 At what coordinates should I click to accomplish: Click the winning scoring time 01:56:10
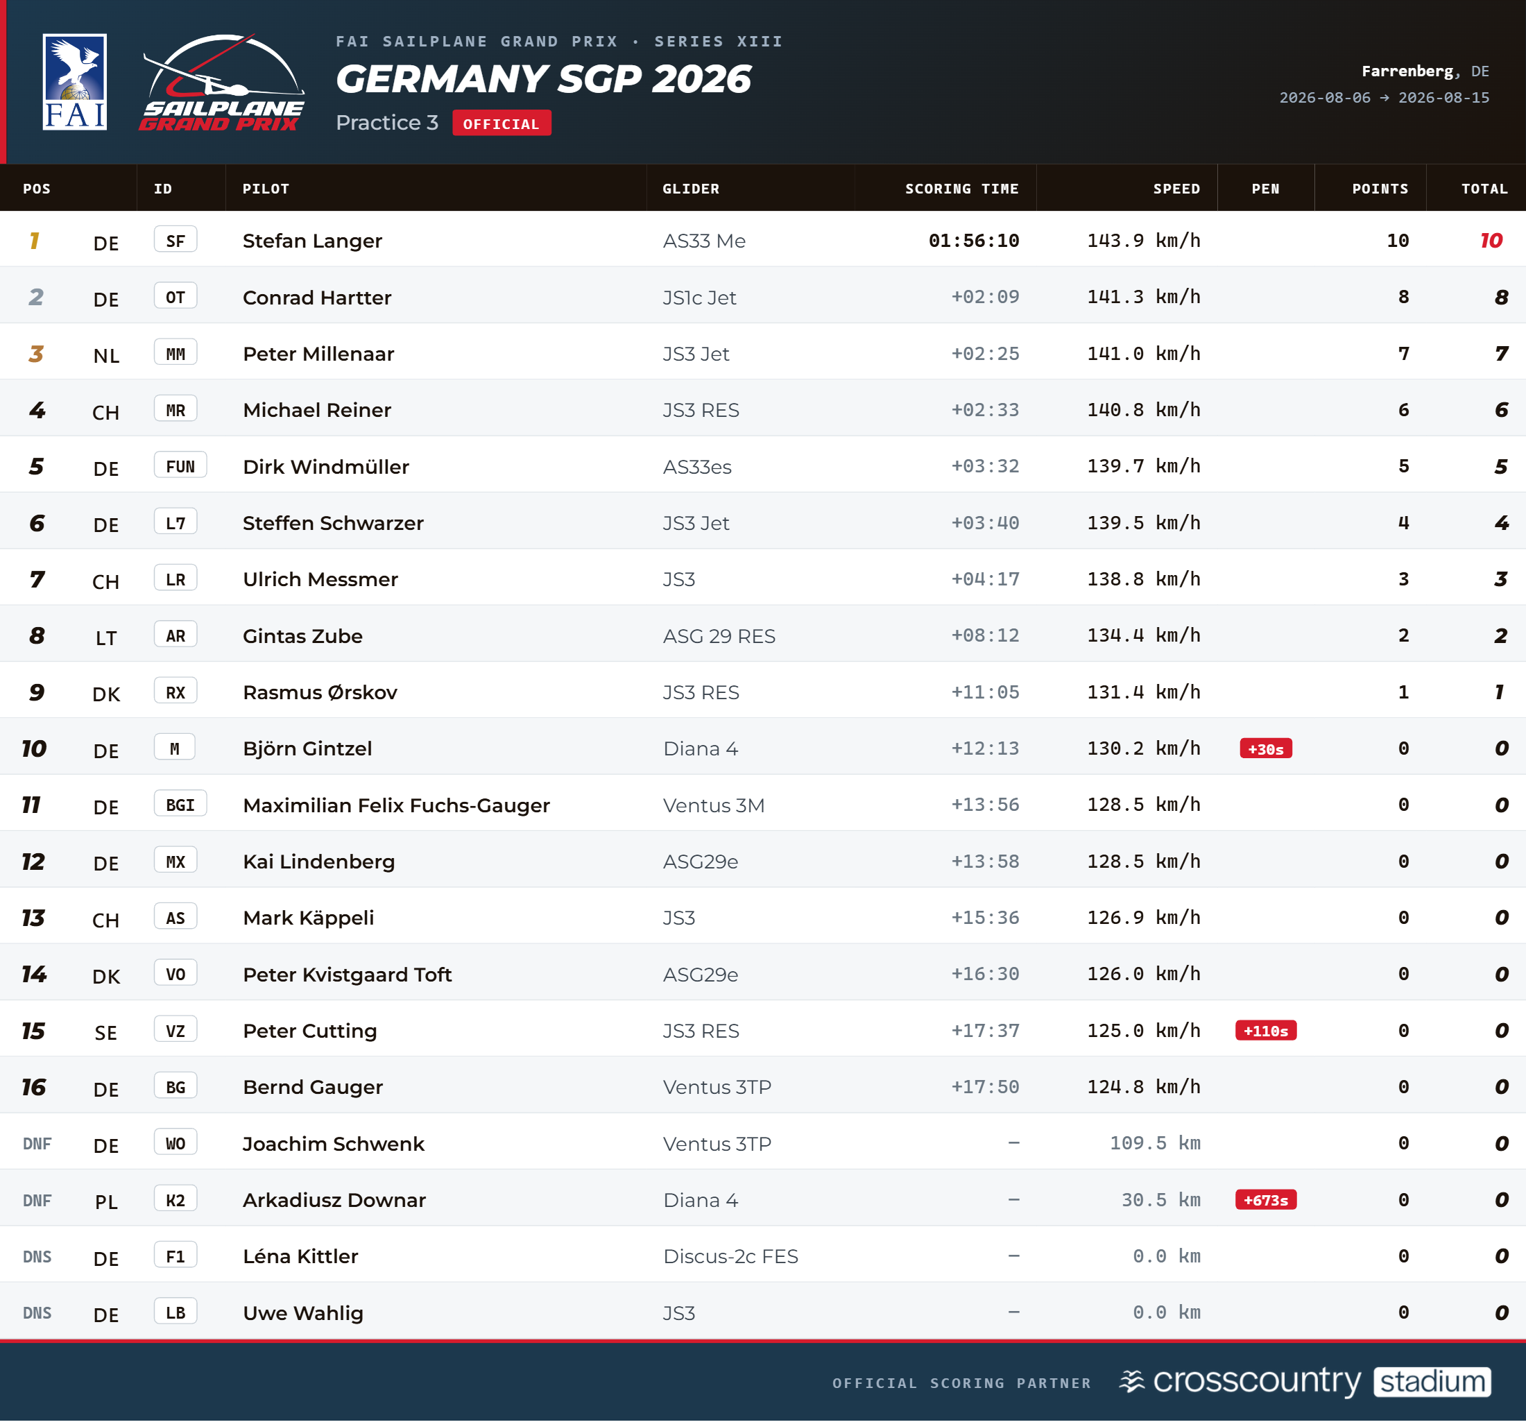(974, 241)
